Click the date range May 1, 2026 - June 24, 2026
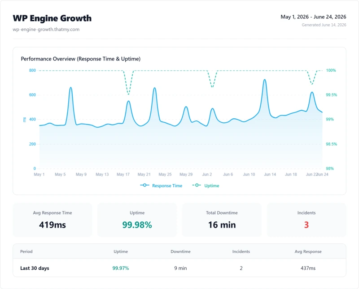 pyautogui.click(x=313, y=17)
